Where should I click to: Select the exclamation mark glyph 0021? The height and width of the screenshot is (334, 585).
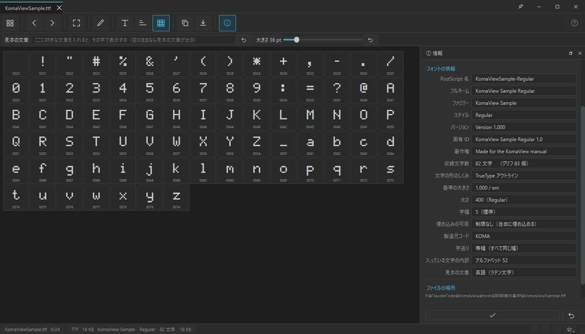pyautogui.click(x=42, y=64)
